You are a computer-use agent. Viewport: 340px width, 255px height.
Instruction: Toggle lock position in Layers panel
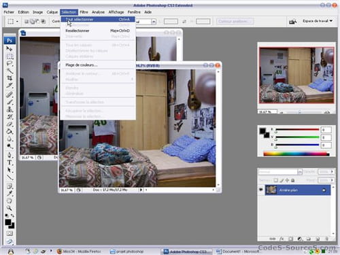coord(287,180)
